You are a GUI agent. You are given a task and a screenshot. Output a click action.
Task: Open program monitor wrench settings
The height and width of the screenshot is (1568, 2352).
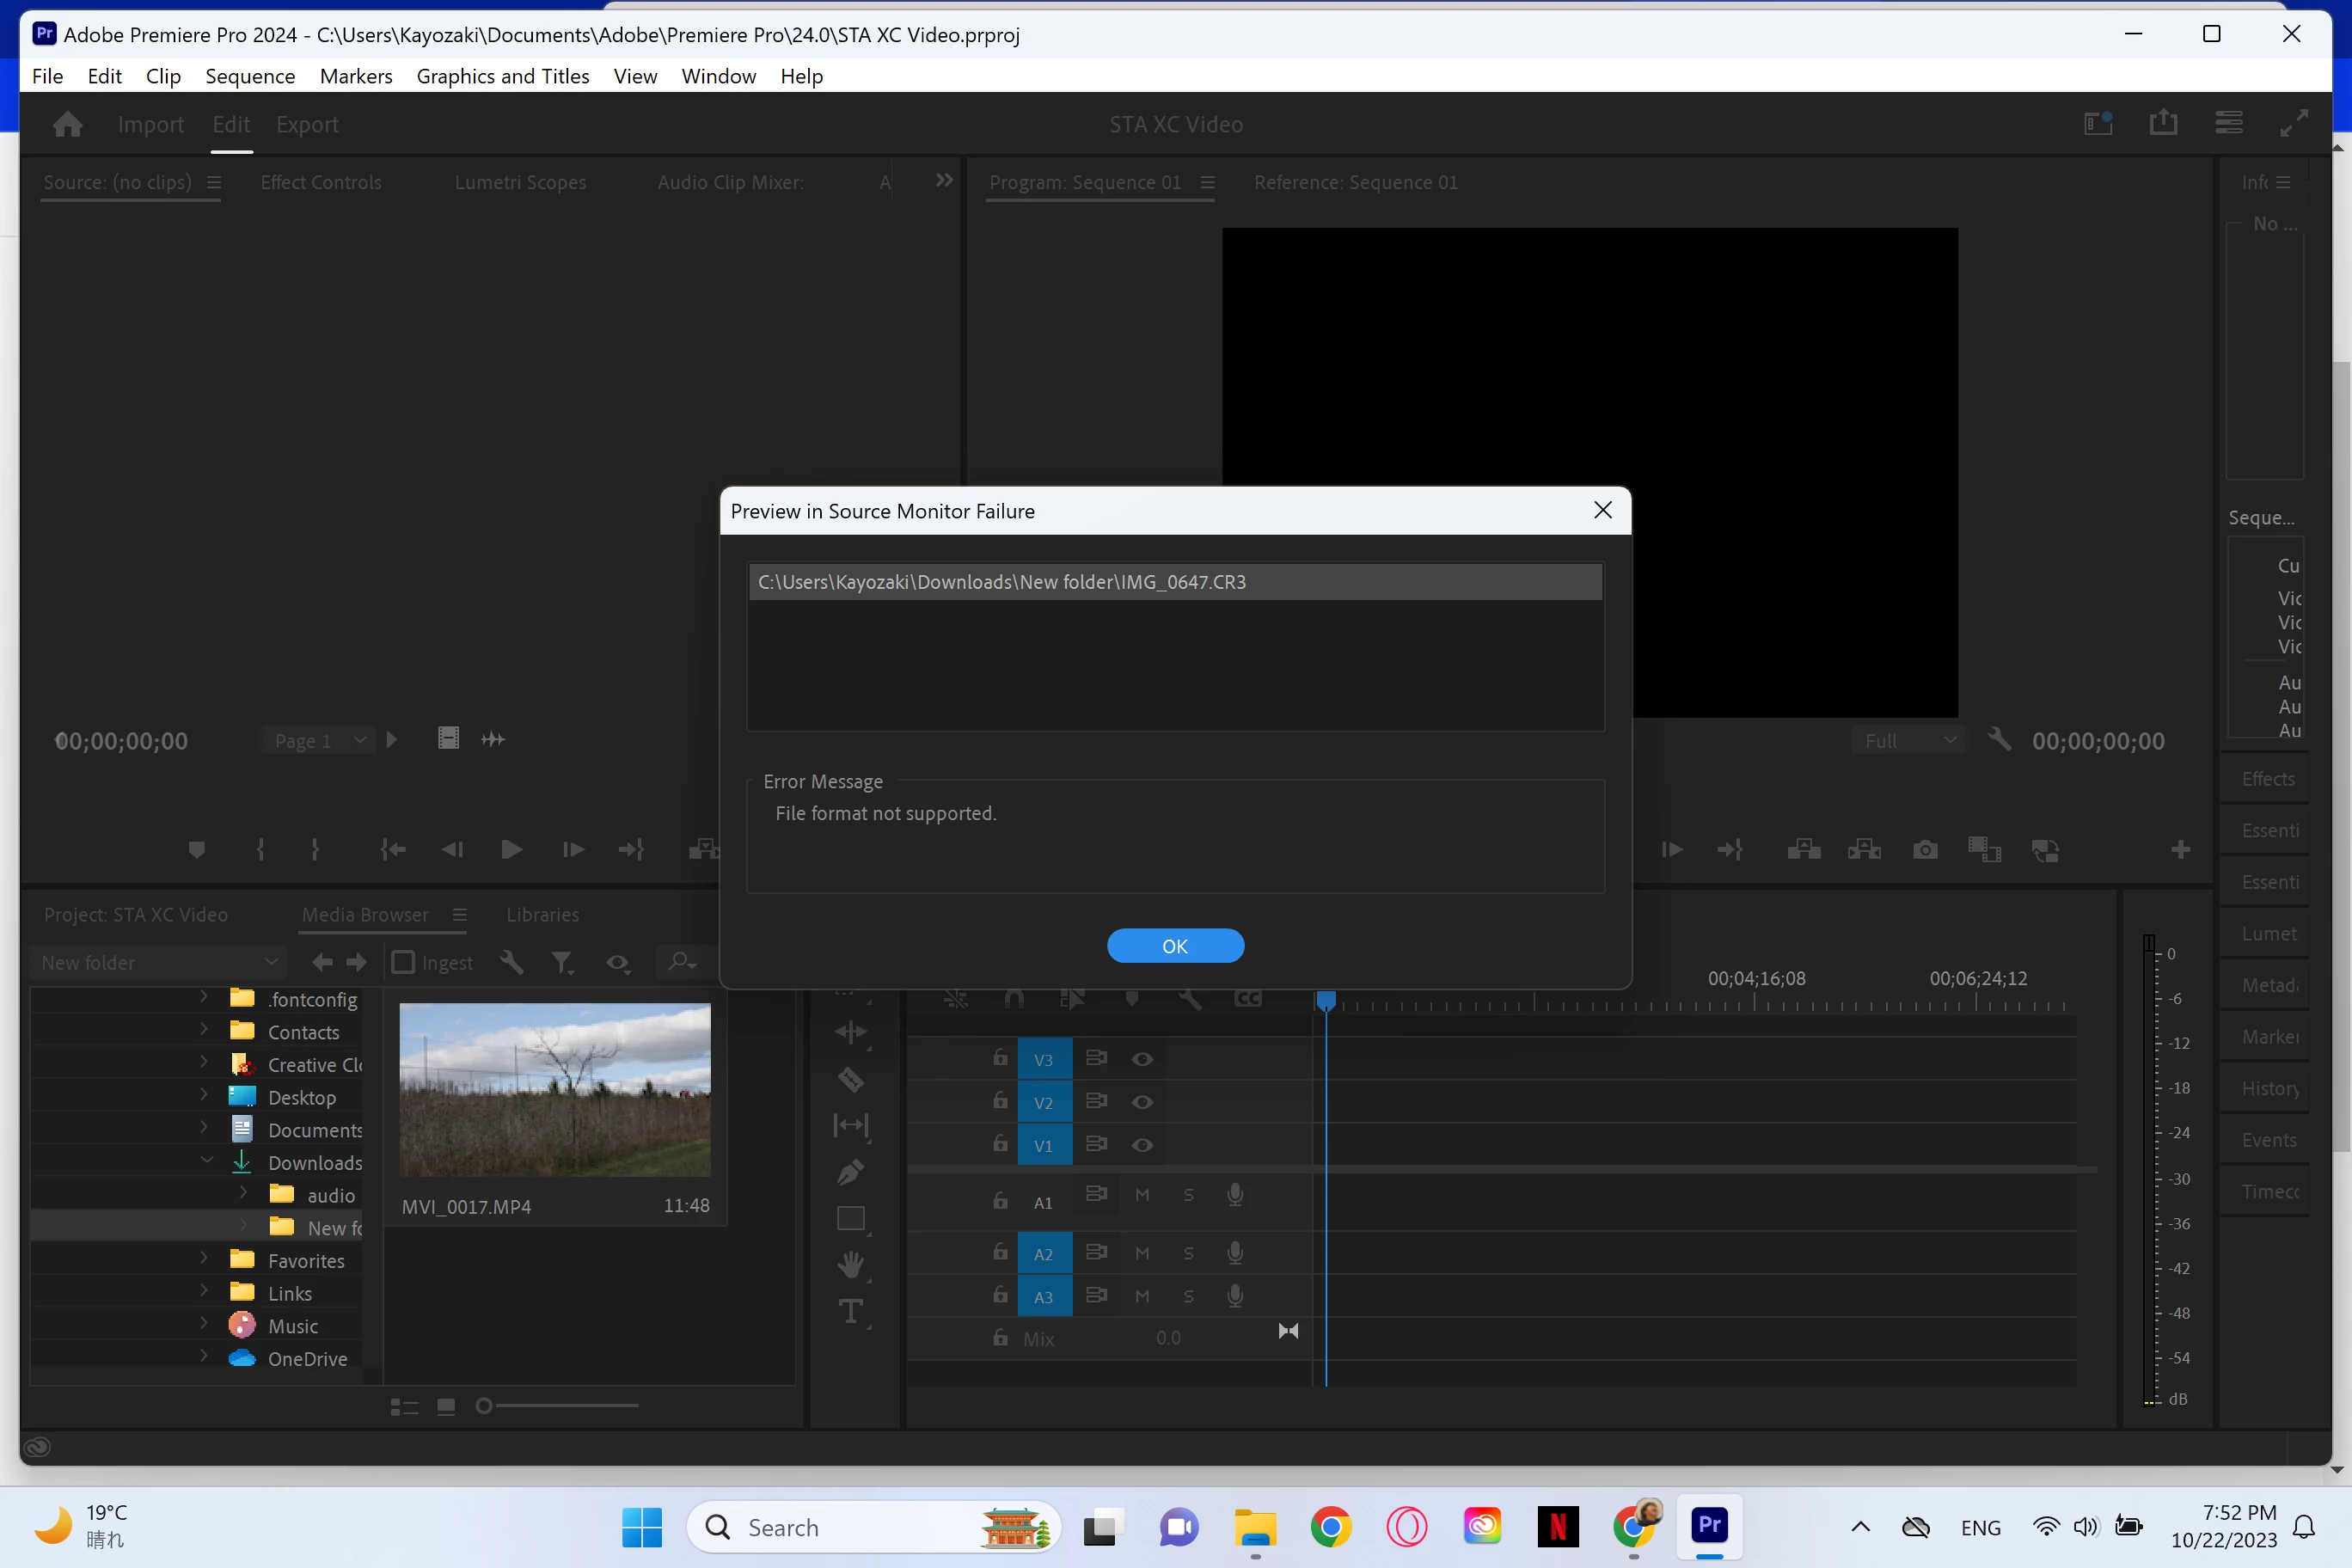click(x=1999, y=740)
